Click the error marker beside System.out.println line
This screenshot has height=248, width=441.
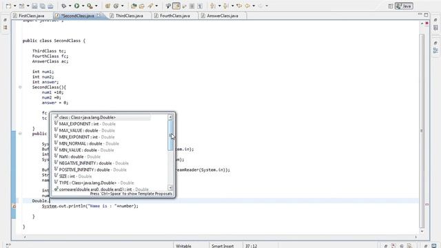[14, 206]
